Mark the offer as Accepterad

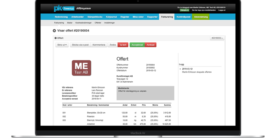[x=137, y=45]
